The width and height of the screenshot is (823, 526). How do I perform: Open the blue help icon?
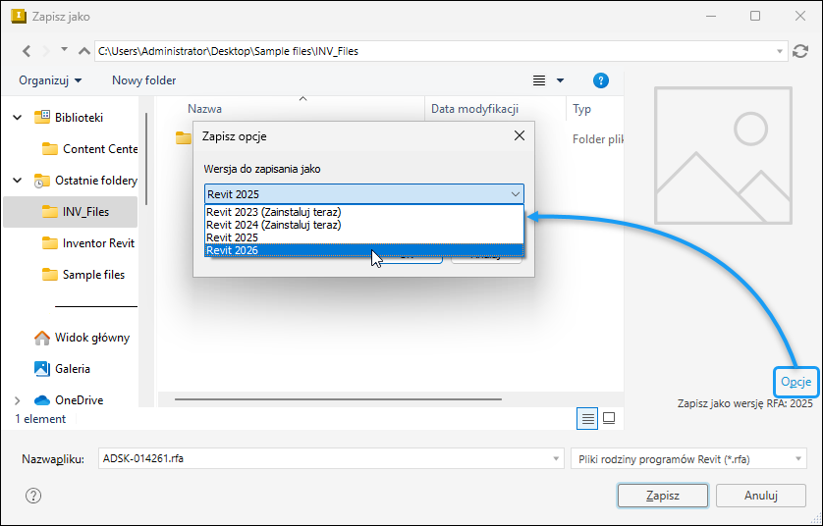pos(600,80)
